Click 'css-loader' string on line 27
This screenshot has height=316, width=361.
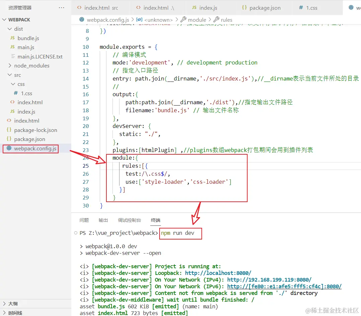pyautogui.click(x=209, y=182)
